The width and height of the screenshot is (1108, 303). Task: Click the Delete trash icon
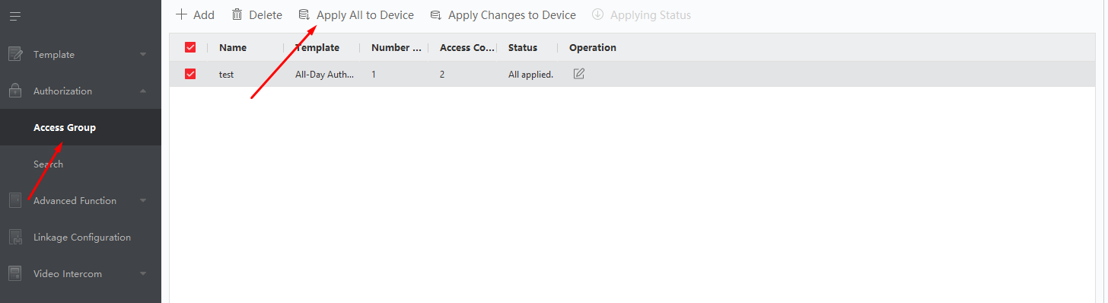point(237,14)
